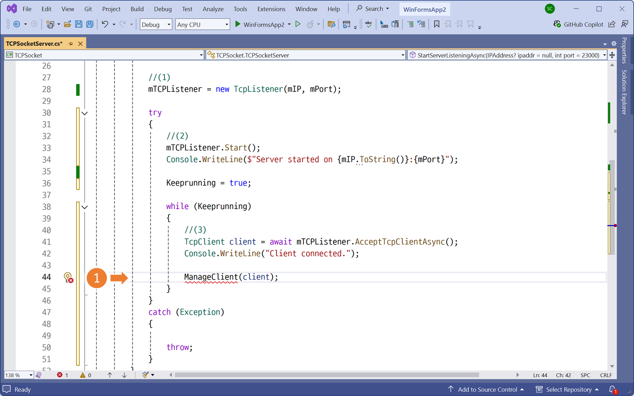Open the Extensions menu

pyautogui.click(x=271, y=9)
